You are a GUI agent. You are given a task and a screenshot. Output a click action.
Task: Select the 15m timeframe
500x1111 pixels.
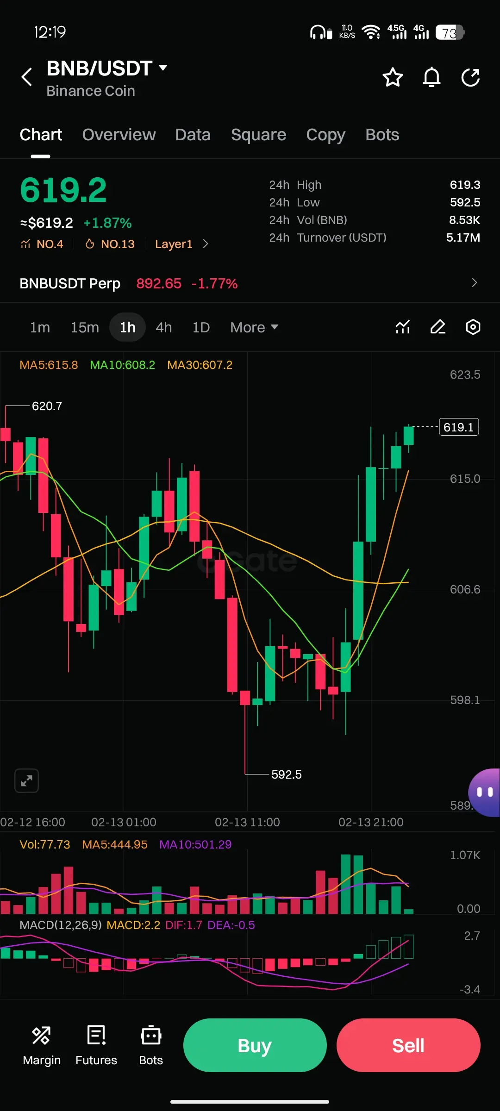(x=85, y=327)
